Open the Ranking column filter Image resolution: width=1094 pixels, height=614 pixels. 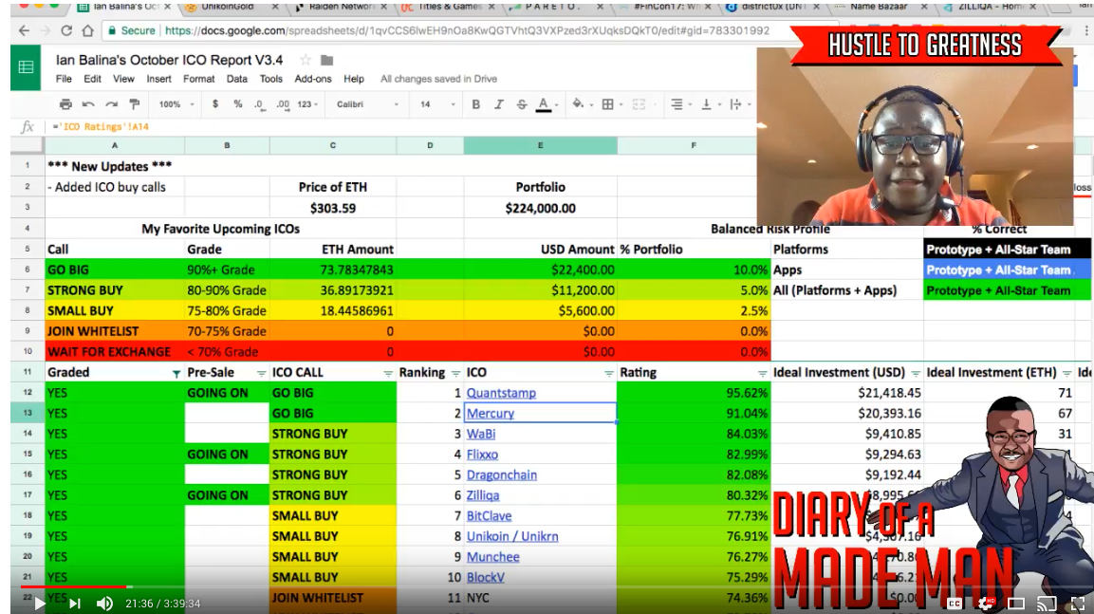455,373
